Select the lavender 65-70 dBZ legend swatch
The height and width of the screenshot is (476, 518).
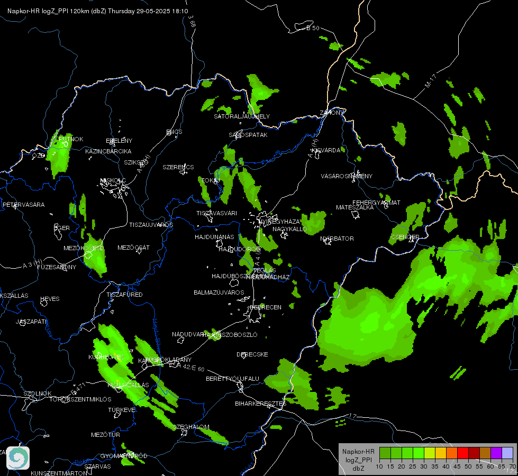[x=507, y=453]
